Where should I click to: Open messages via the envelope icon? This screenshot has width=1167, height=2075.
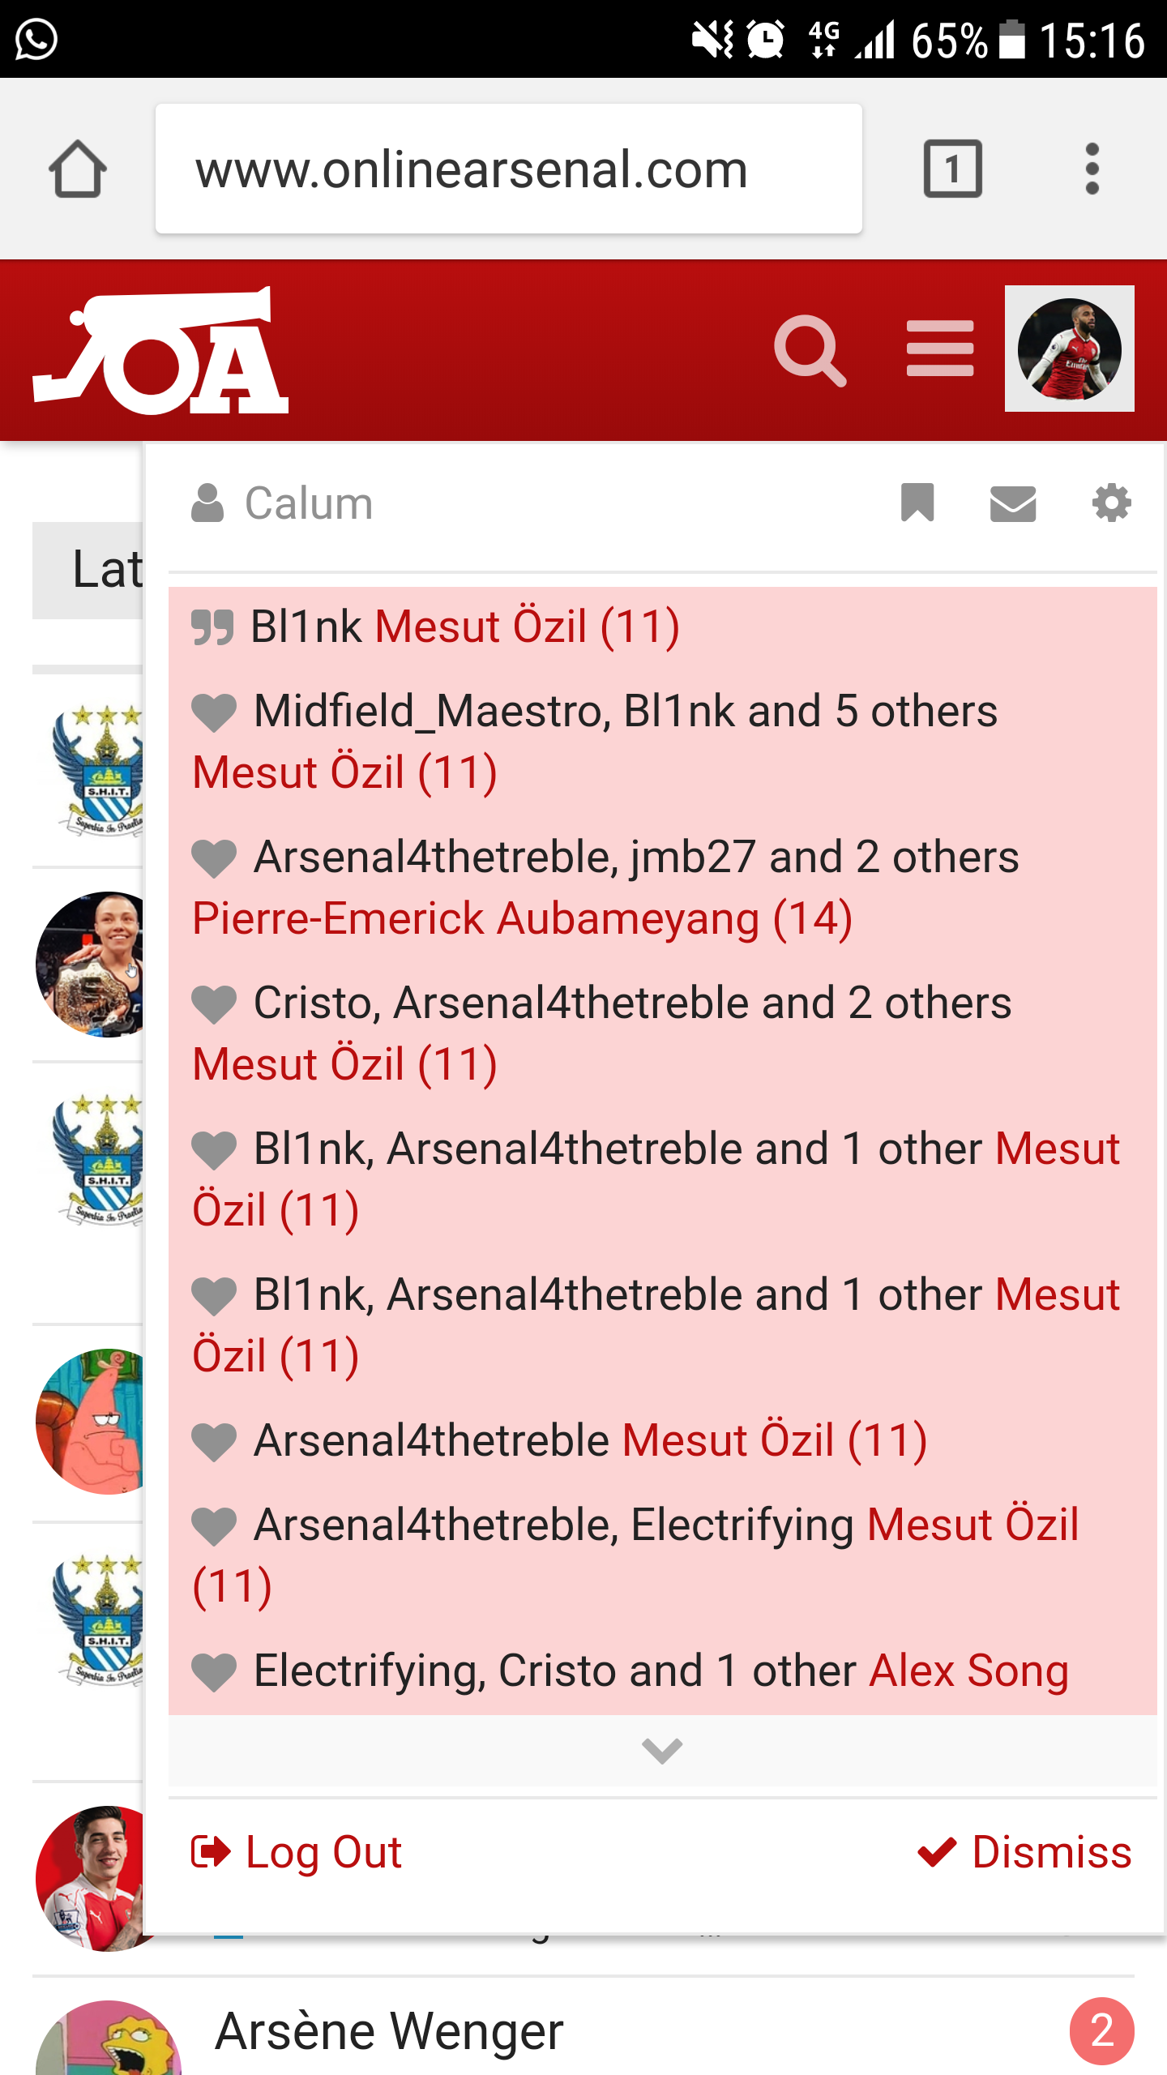tap(1013, 503)
